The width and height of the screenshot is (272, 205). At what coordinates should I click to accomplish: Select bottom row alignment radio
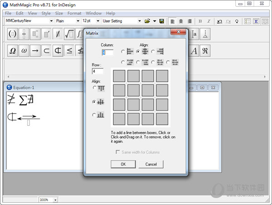click(94, 115)
